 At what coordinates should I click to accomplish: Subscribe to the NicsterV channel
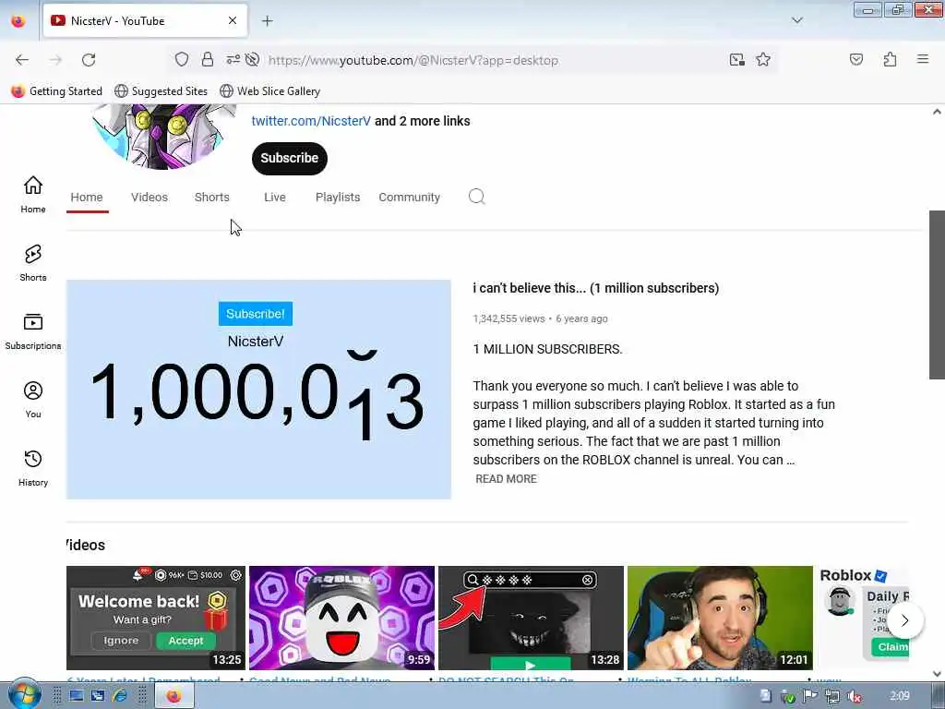(289, 159)
